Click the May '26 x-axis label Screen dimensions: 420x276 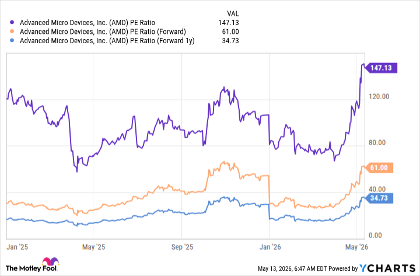[356, 247]
